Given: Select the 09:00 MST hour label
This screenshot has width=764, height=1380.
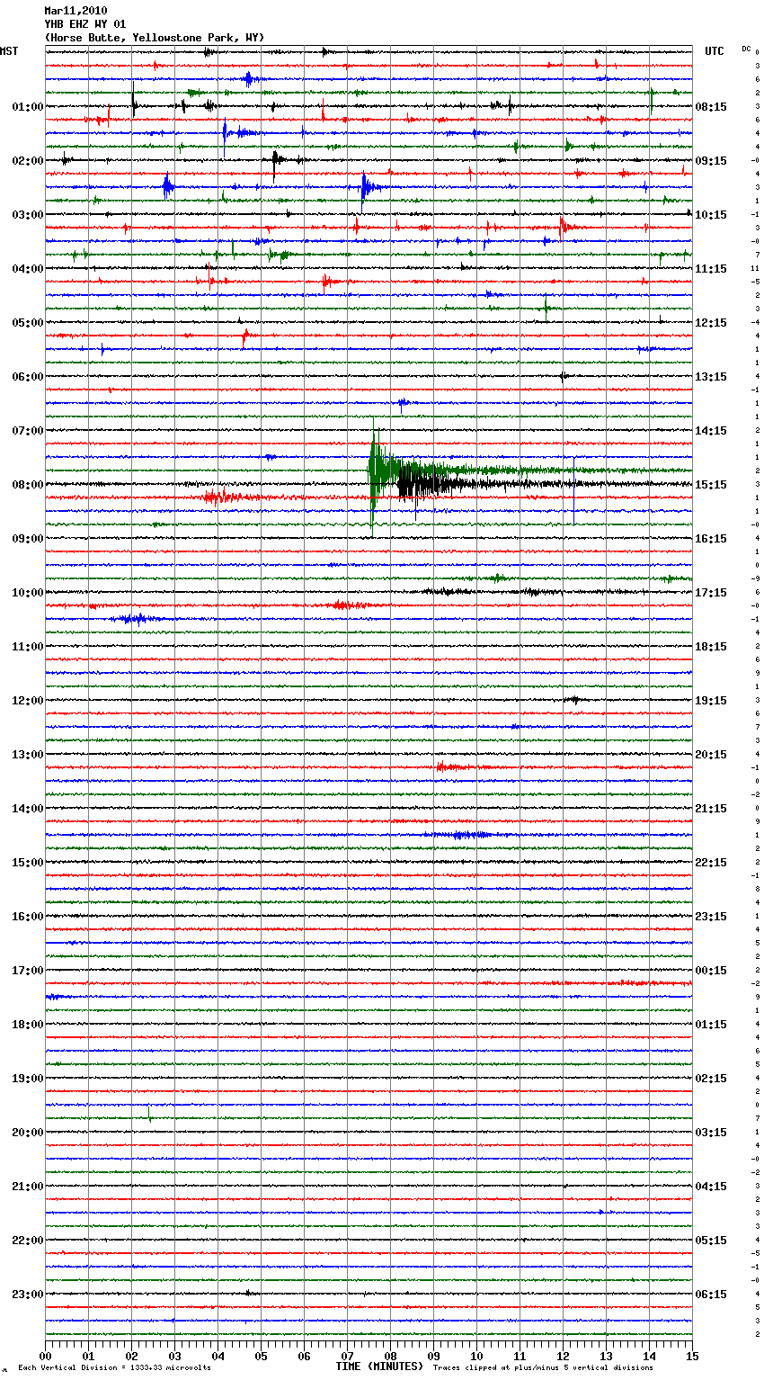Looking at the screenshot, I should click(x=28, y=539).
